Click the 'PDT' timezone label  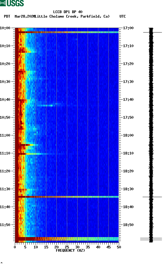pos(7,16)
